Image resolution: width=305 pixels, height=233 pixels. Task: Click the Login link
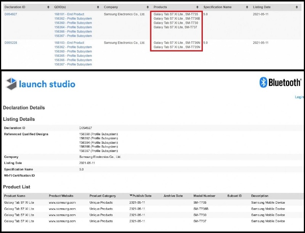[299, 97]
